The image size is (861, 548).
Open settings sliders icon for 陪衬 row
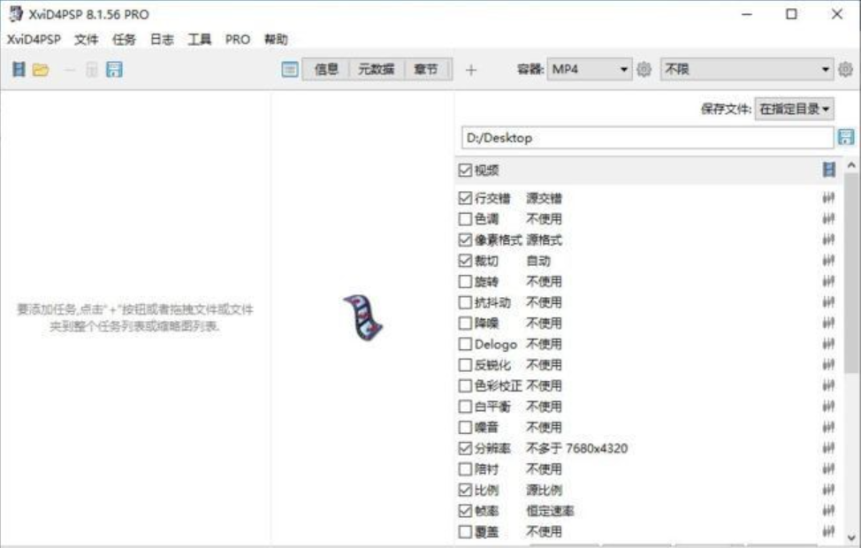coord(828,469)
